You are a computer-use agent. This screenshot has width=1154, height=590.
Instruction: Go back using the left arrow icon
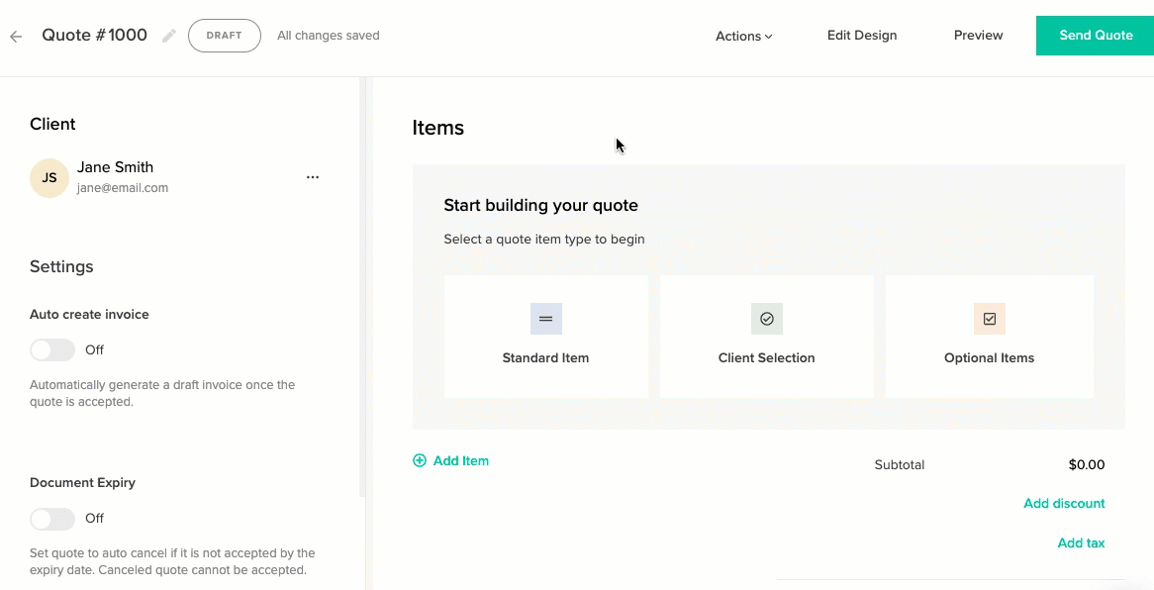point(16,36)
